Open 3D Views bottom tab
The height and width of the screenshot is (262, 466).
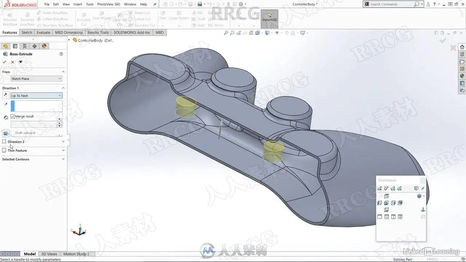click(49, 254)
